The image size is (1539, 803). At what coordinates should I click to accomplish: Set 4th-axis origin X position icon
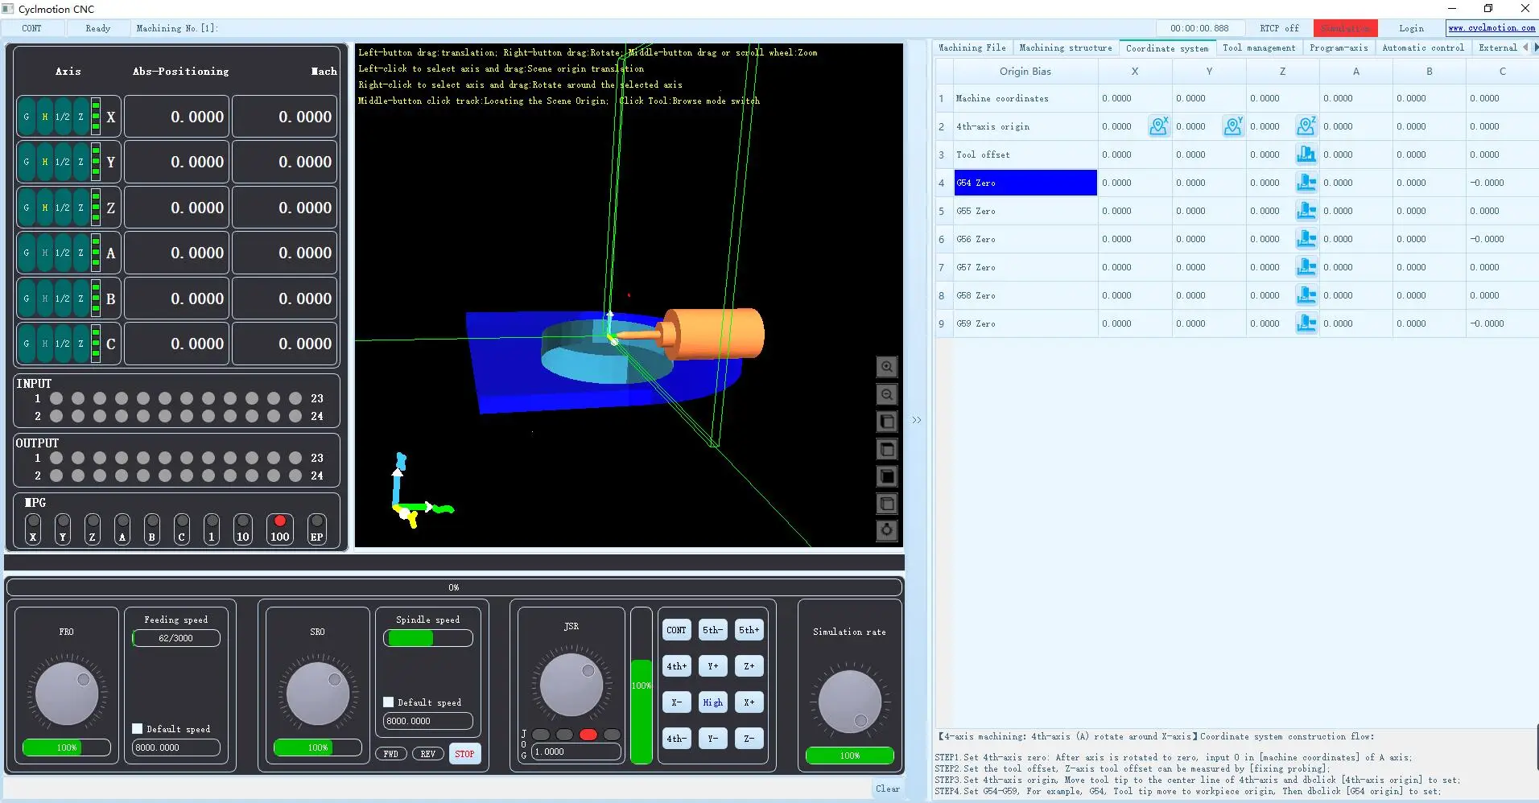click(x=1158, y=126)
